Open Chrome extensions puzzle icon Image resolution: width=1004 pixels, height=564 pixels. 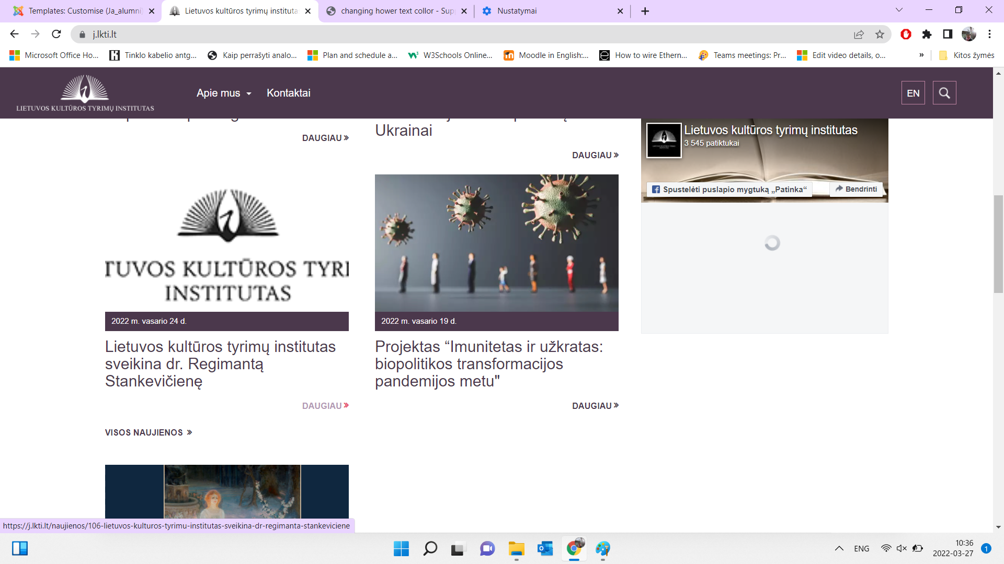[x=927, y=34]
